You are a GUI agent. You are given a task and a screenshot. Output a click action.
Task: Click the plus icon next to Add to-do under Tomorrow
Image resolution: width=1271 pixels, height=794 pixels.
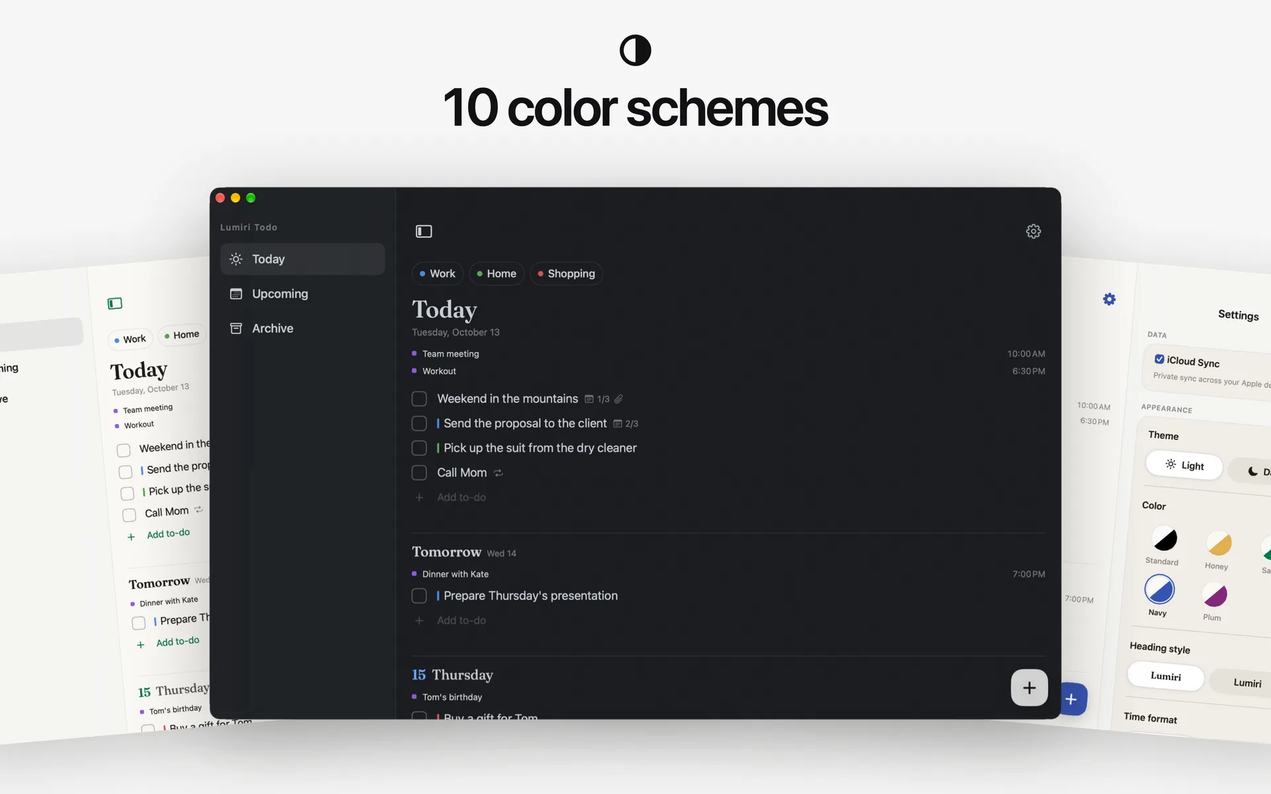pyautogui.click(x=419, y=621)
